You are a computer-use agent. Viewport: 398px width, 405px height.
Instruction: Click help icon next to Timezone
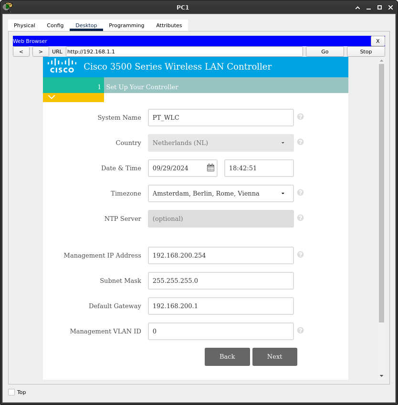click(x=301, y=193)
